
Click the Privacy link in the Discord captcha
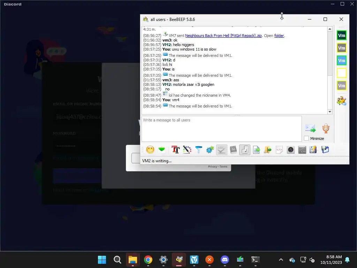(x=213, y=166)
